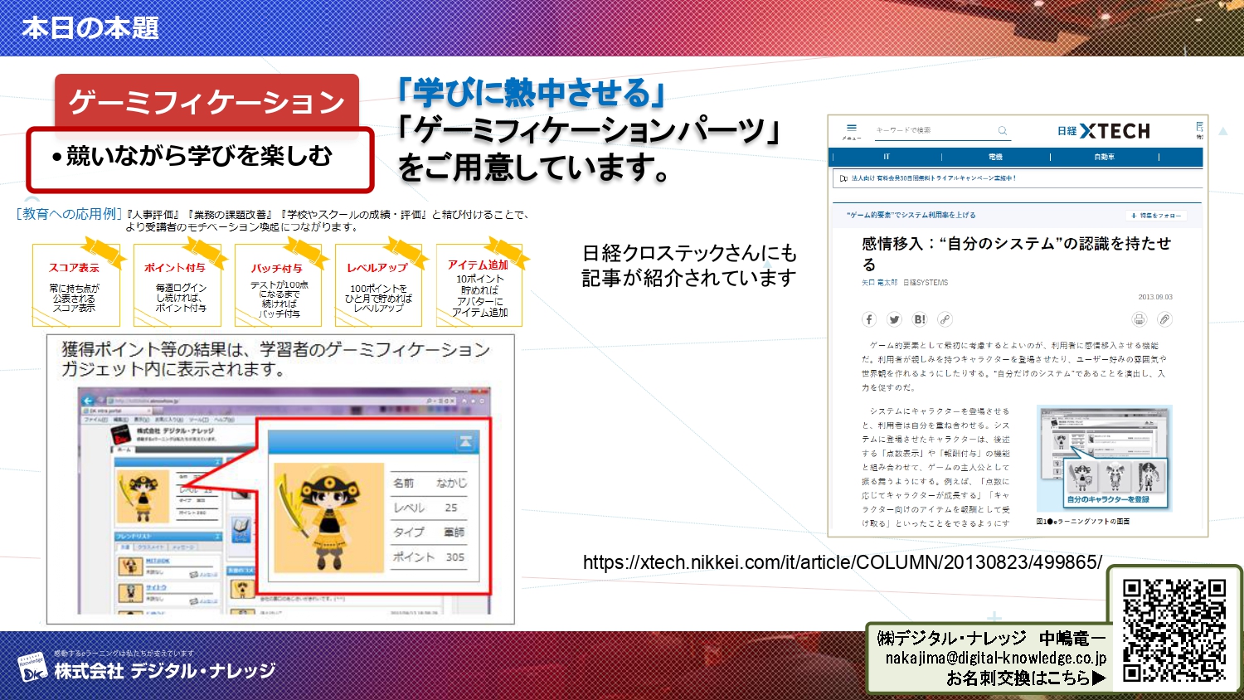Open the Nikkei xTECH hamburger menu

851,130
